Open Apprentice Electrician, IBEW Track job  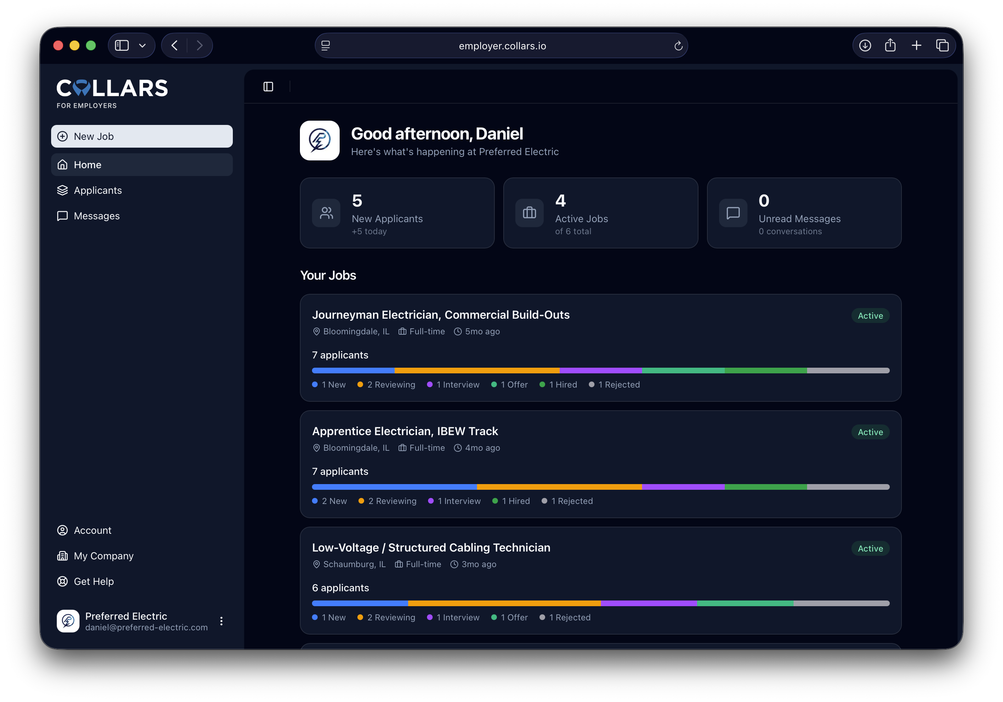(601, 464)
